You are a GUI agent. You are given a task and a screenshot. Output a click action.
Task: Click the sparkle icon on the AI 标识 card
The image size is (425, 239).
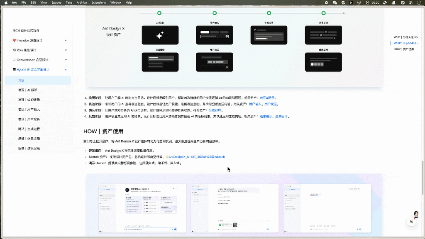coord(160,35)
